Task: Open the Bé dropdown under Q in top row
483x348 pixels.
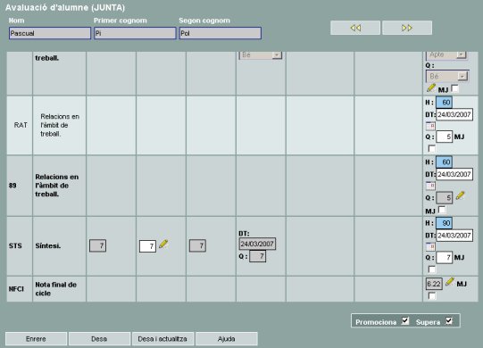Action: (447, 76)
